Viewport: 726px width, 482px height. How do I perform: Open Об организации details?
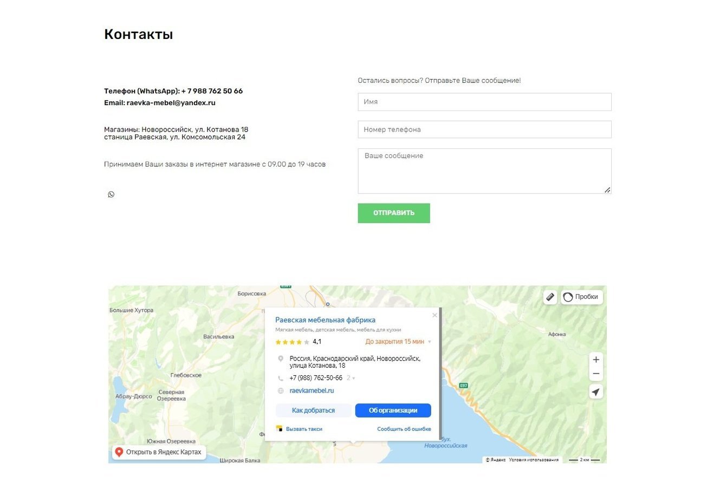click(393, 411)
